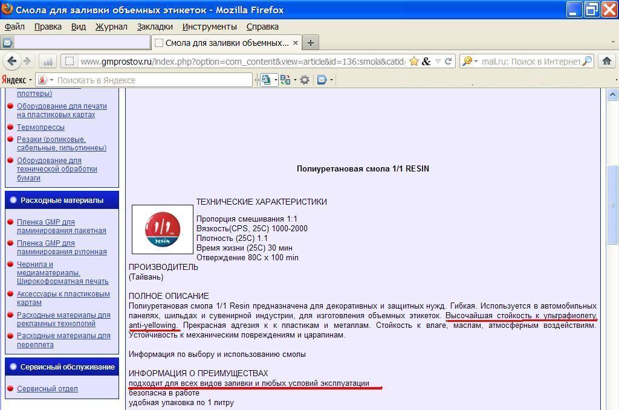
Task: Open the Журнал menu
Action: (111, 27)
